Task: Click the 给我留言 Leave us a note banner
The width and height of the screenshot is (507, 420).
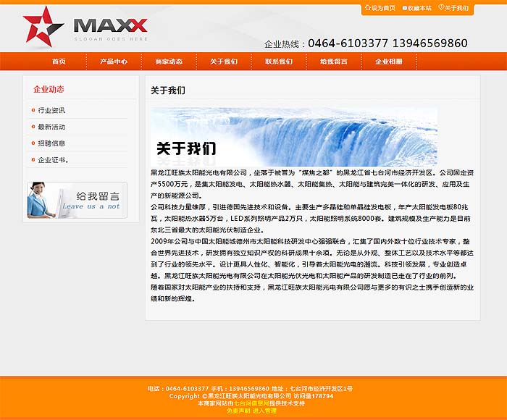Action: pyautogui.click(x=77, y=200)
